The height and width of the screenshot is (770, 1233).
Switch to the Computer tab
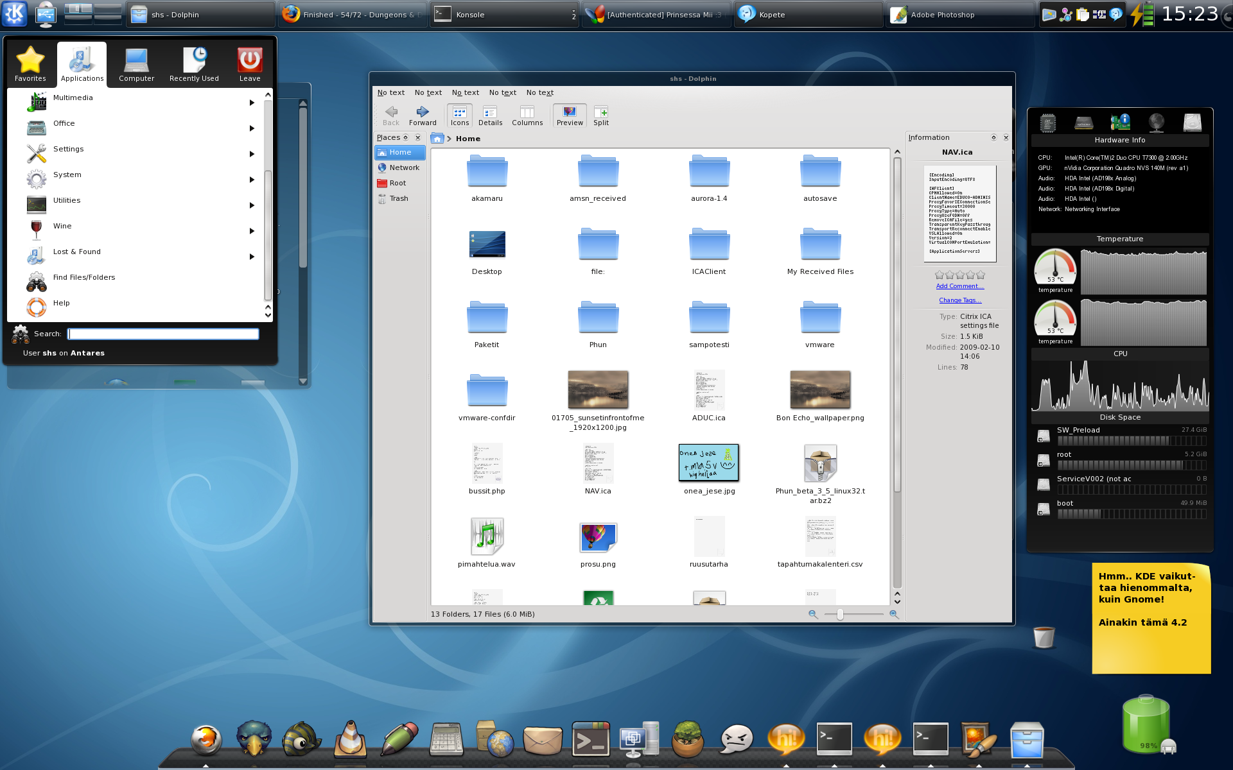pyautogui.click(x=136, y=65)
